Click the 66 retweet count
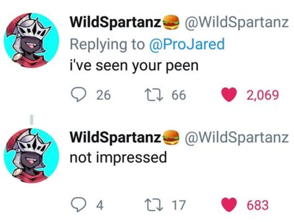The height and width of the screenshot is (222, 294). 178,95
